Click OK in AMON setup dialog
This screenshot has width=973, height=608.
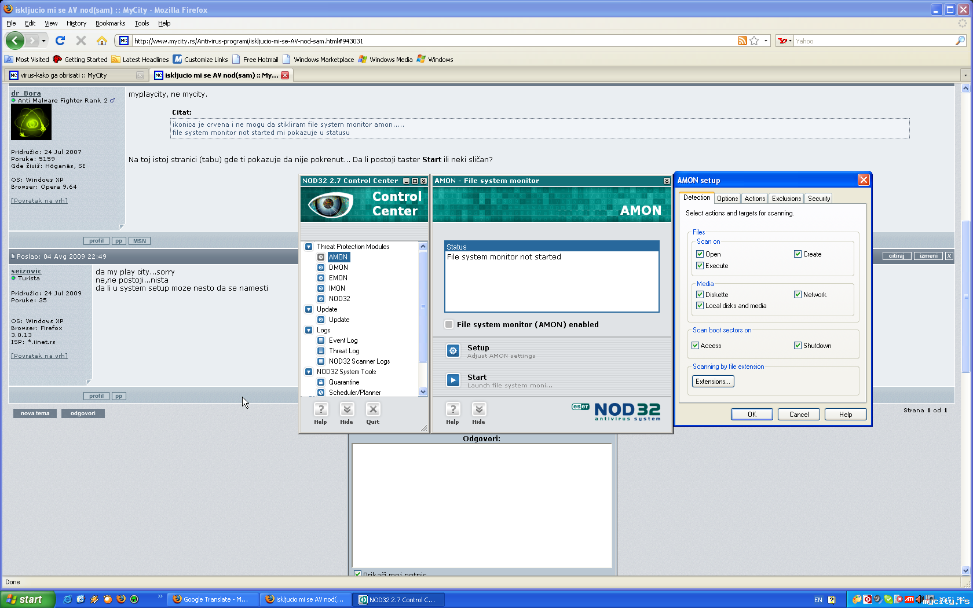(752, 415)
